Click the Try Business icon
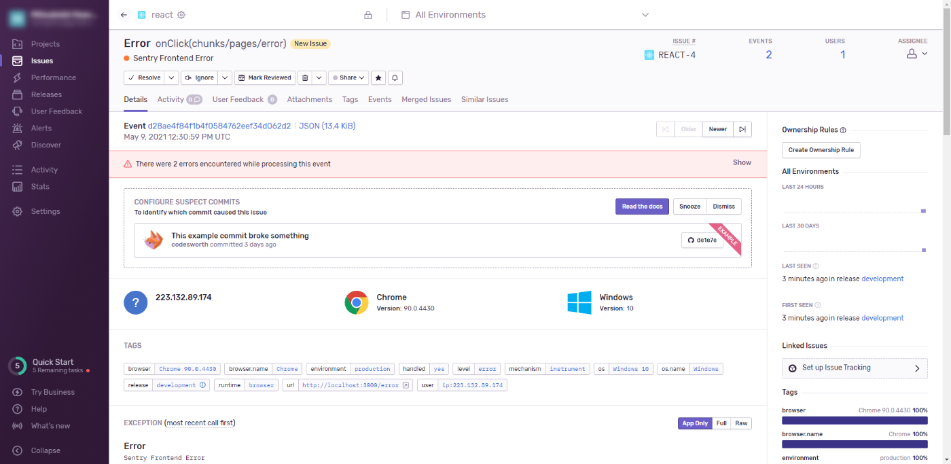Viewport: 951px width, 464px height. click(18, 392)
